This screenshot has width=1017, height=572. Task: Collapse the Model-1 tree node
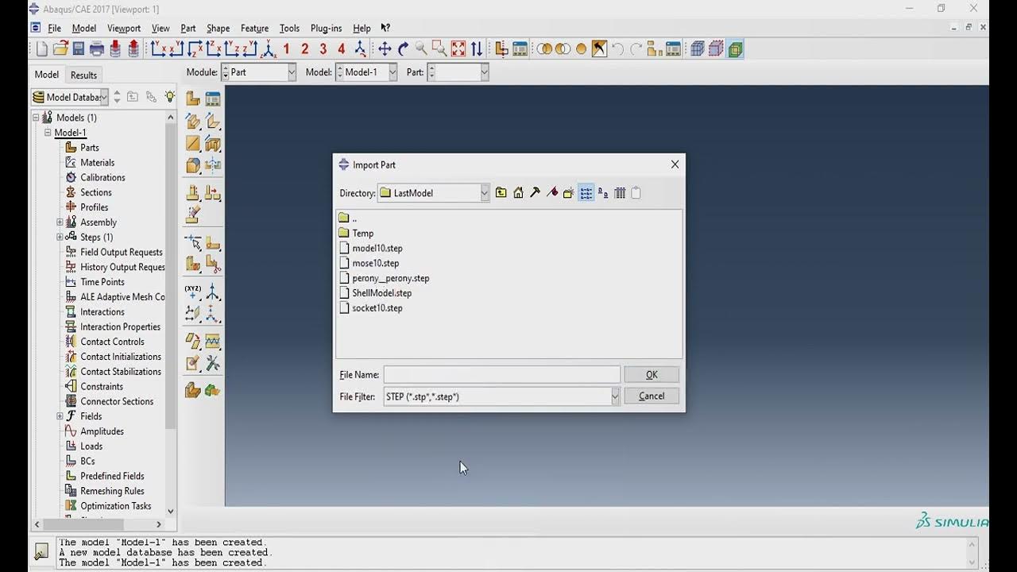click(48, 133)
